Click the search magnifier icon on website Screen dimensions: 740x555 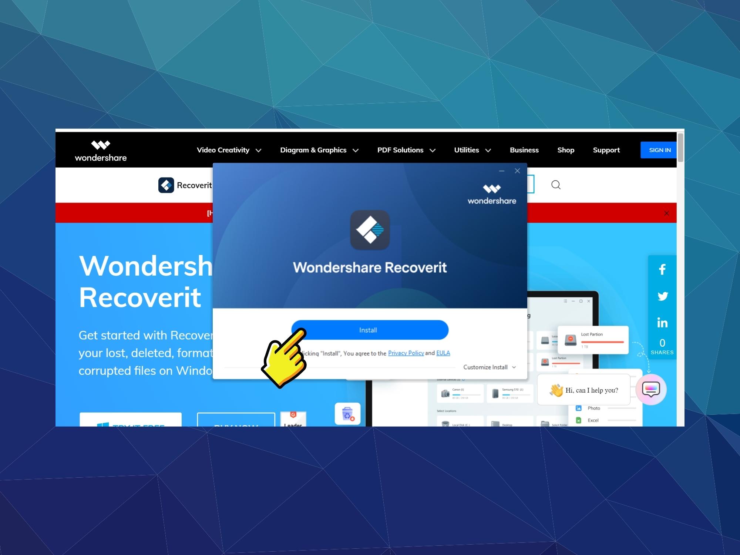point(556,184)
